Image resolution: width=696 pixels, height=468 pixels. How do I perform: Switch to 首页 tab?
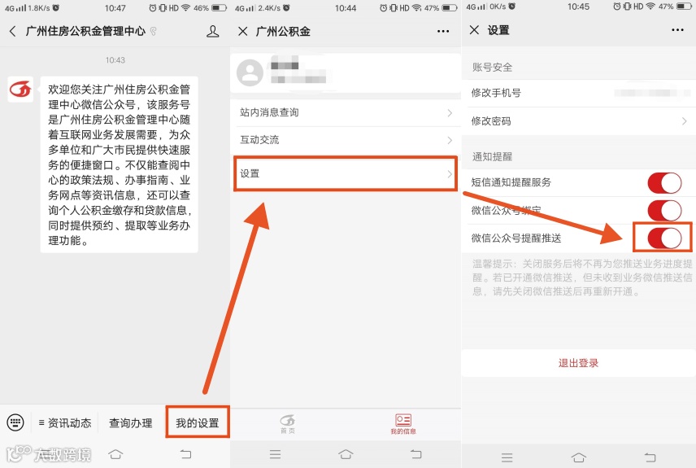(x=288, y=424)
